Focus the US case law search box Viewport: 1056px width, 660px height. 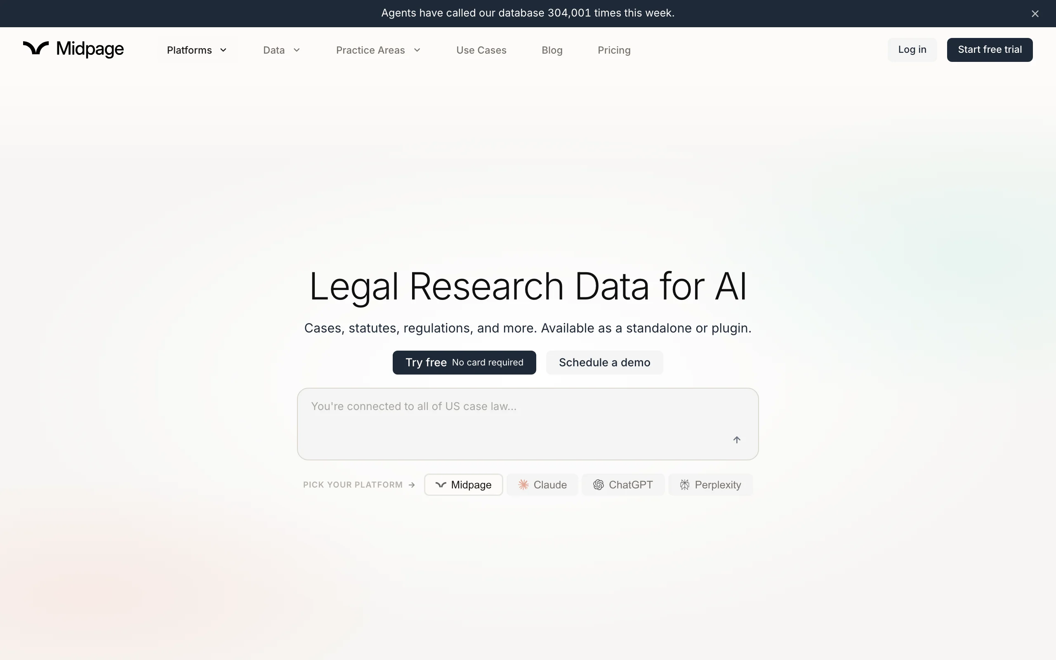pyautogui.click(x=528, y=424)
